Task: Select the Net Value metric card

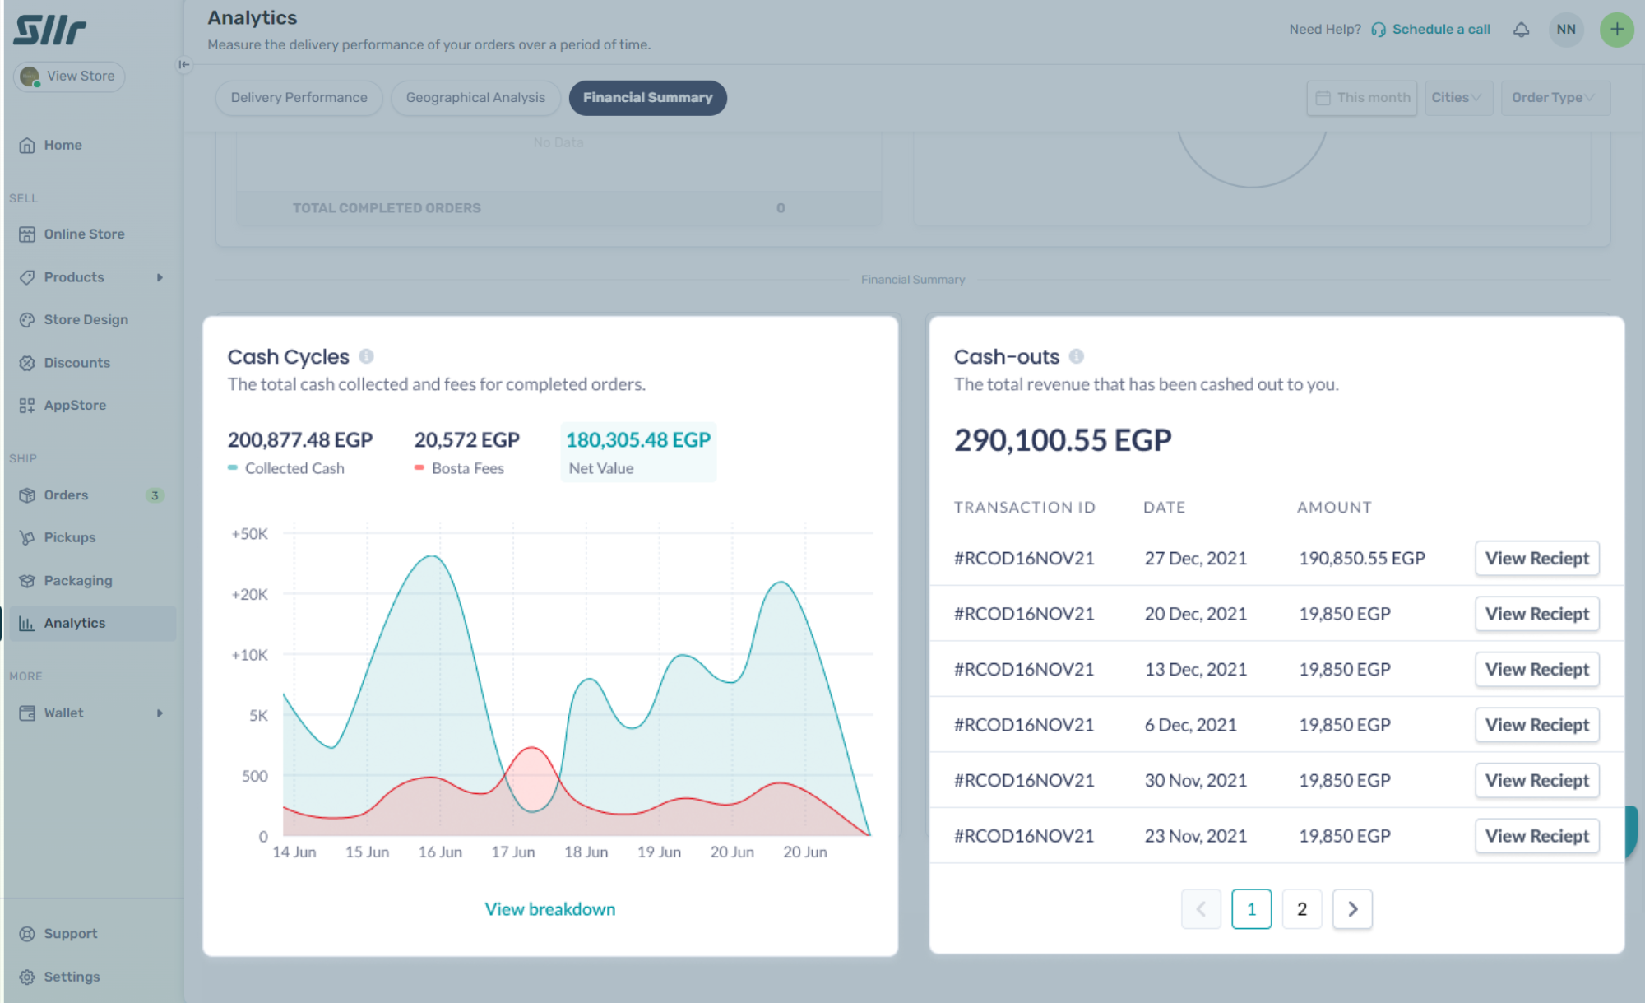Action: 638,452
